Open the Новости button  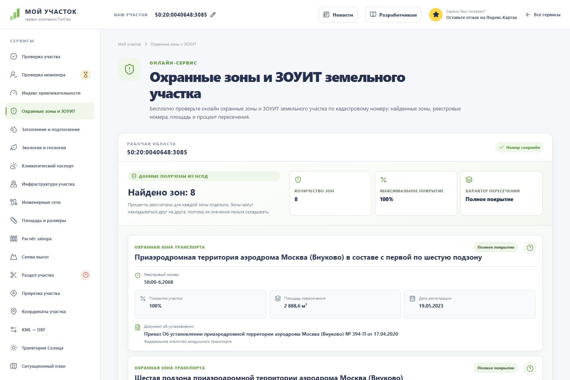(x=338, y=15)
